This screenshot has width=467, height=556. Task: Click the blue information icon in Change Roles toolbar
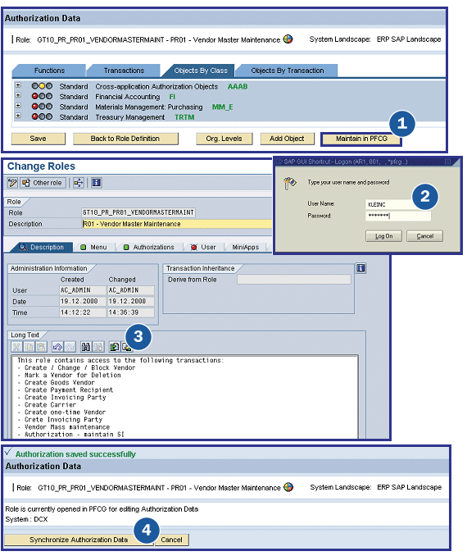97,183
